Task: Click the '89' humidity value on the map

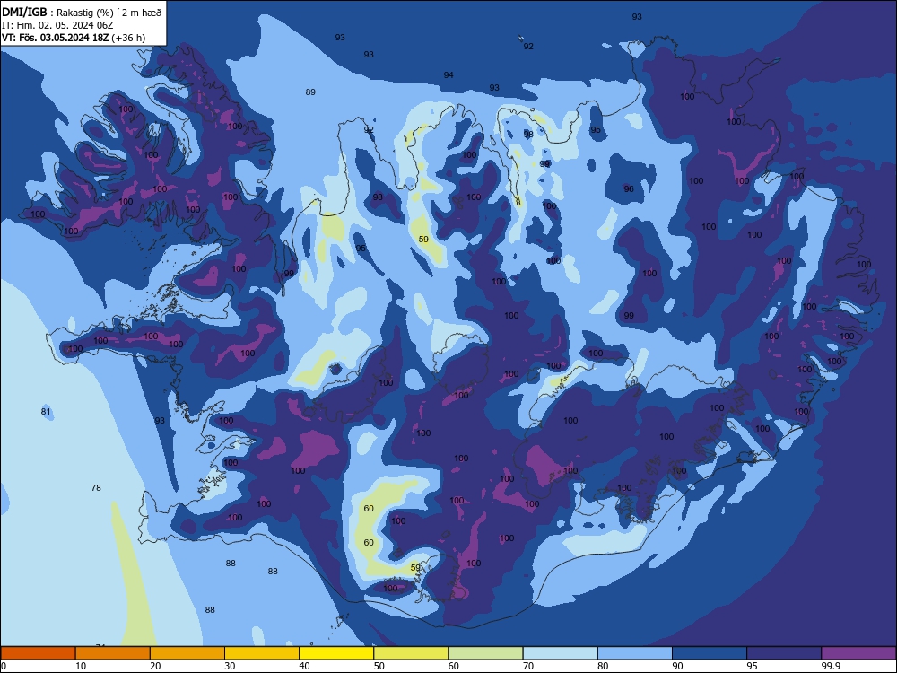Action: point(310,92)
